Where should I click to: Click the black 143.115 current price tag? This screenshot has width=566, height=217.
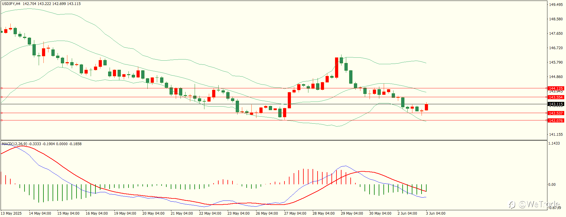coord(556,104)
